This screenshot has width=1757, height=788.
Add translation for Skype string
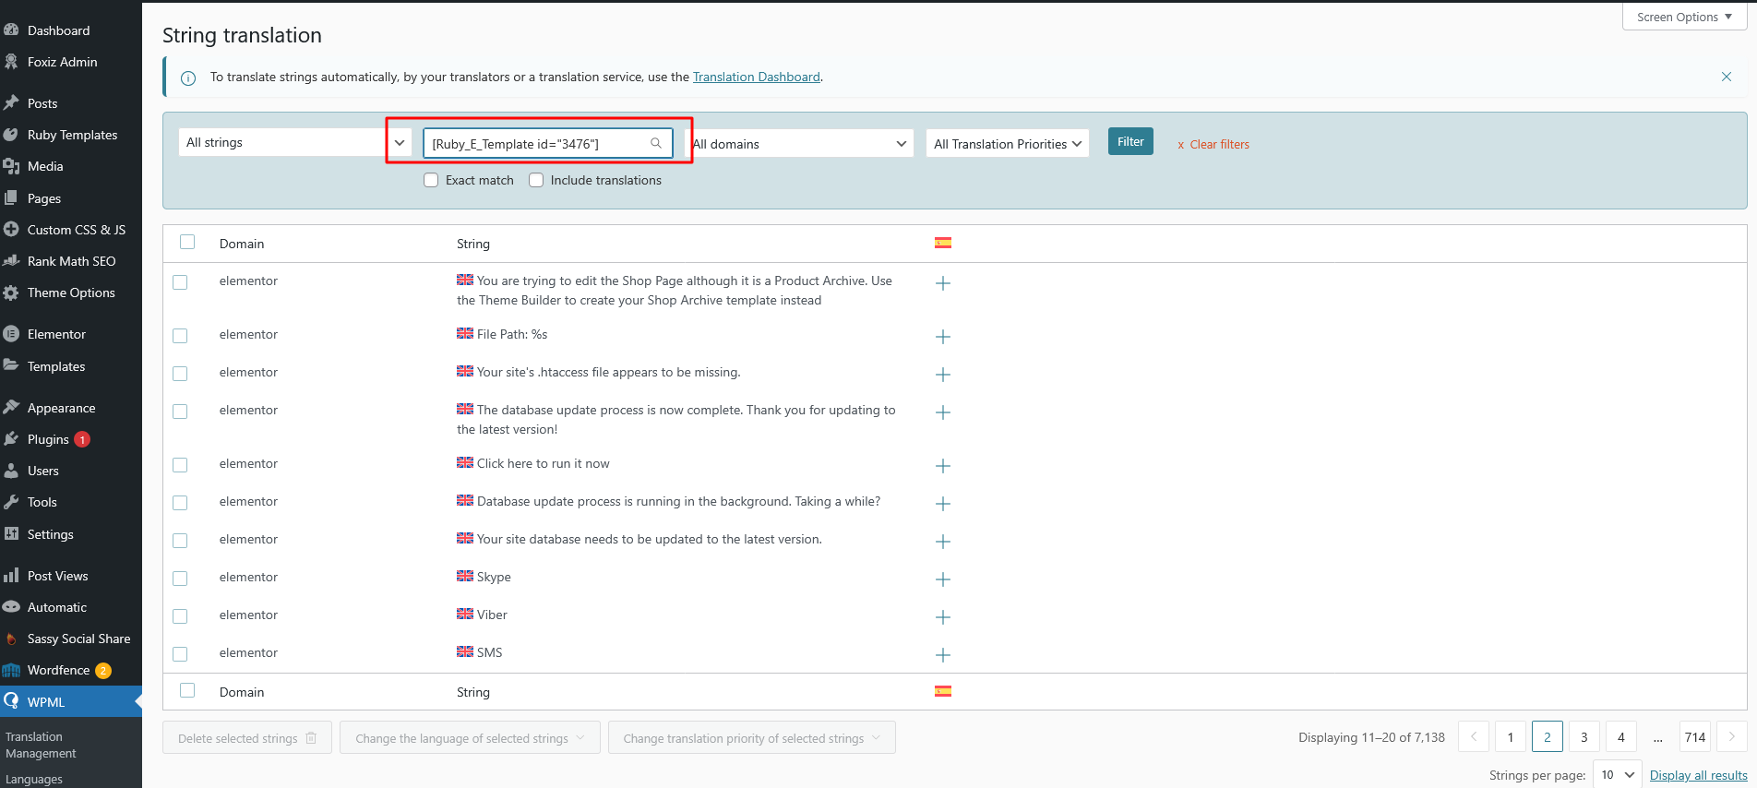click(x=943, y=579)
